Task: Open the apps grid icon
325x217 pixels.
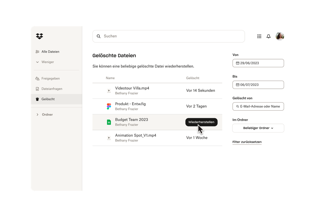Action: pyautogui.click(x=259, y=36)
